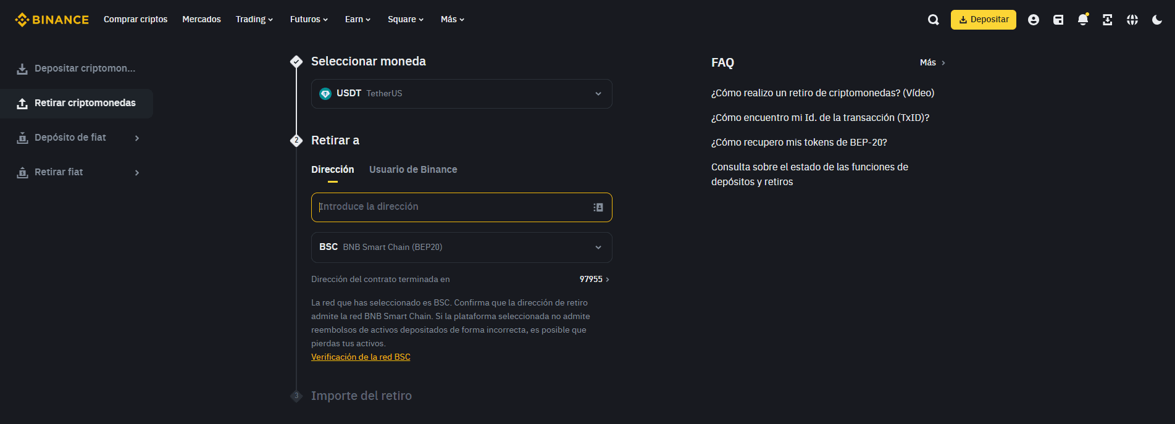This screenshot has height=424, width=1175.
Task: Expand Depósito de fiat submenu
Action: coord(77,138)
